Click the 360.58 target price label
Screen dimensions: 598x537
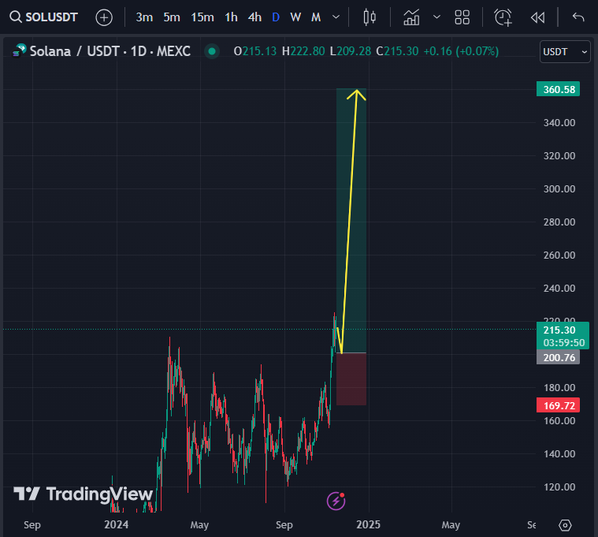[x=558, y=89]
